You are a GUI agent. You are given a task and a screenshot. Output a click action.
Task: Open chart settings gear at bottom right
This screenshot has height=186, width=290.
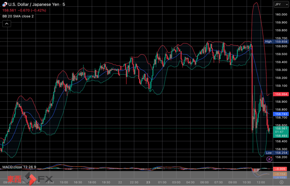coord(282,182)
